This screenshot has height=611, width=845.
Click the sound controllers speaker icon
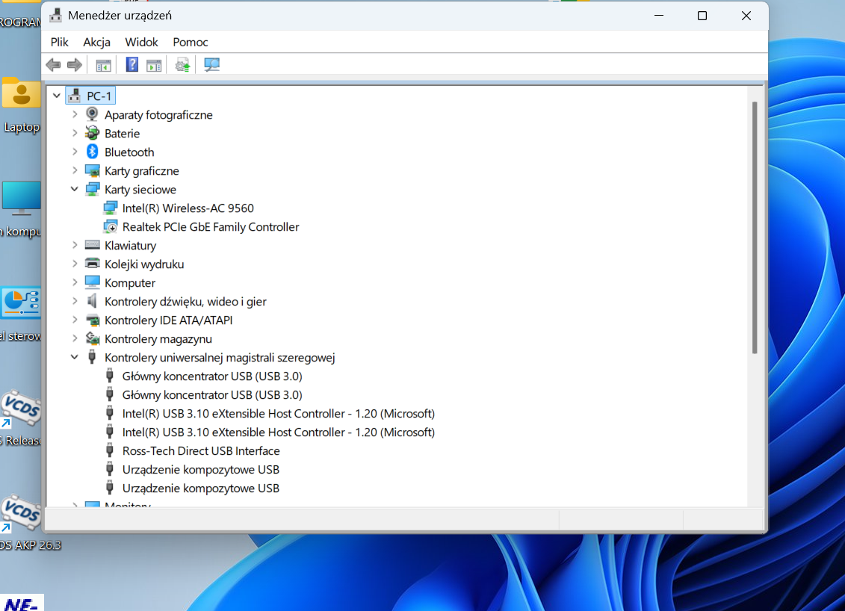point(92,301)
